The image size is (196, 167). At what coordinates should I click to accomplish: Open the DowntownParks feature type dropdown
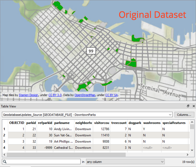click(170, 114)
